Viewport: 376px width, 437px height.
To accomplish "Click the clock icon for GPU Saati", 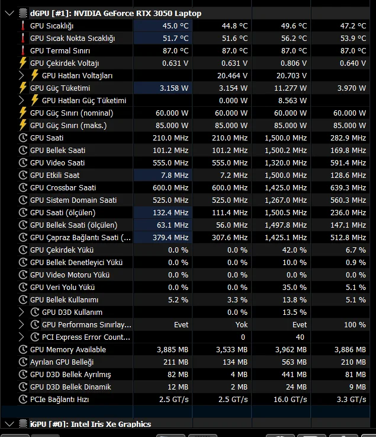I will click(x=23, y=138).
